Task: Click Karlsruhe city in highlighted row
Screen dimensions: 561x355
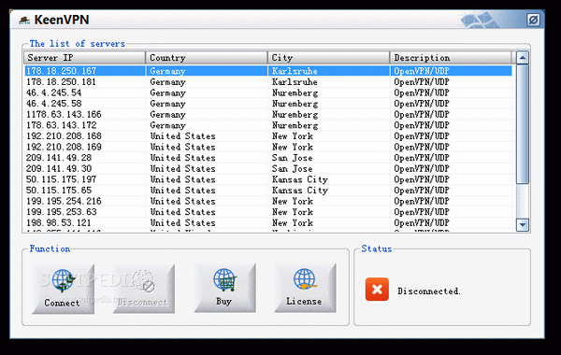Action: (295, 71)
